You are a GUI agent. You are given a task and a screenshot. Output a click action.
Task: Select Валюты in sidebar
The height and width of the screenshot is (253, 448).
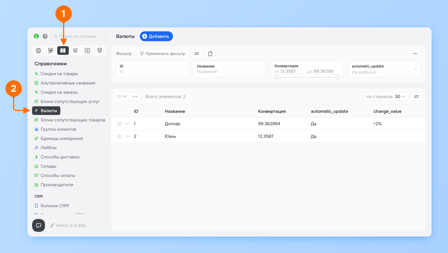click(46, 111)
